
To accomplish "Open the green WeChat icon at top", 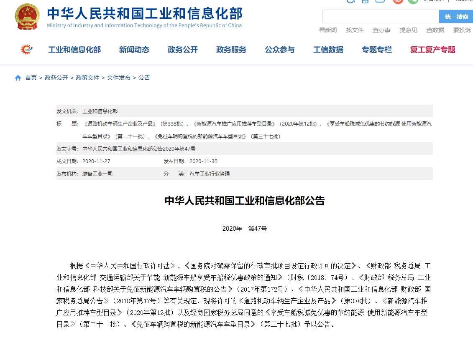I will pyautogui.click(x=413, y=1).
